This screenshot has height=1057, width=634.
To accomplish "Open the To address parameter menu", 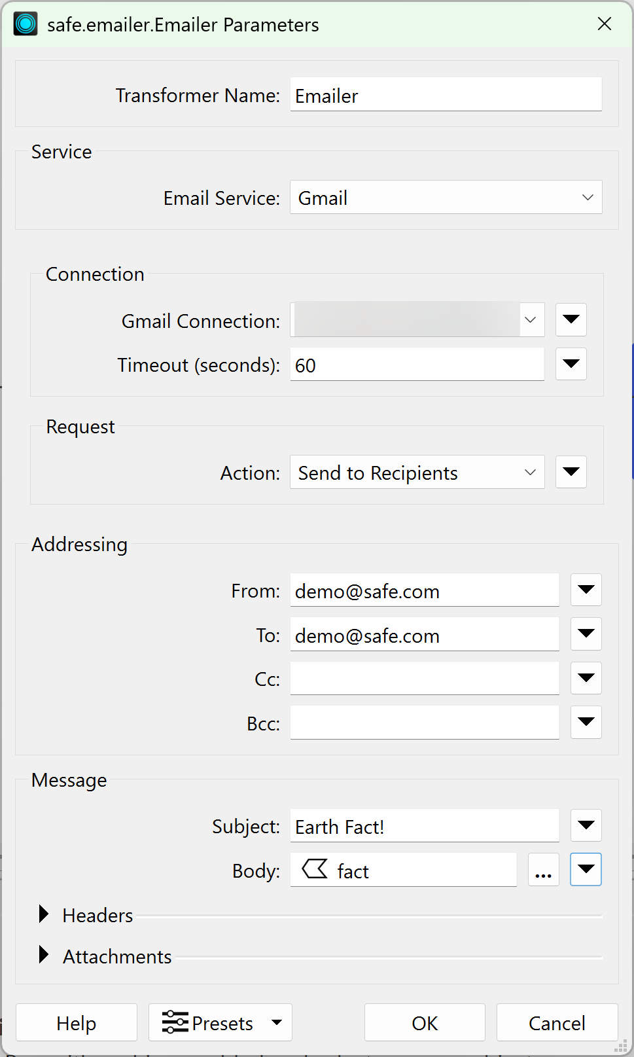I will point(585,634).
